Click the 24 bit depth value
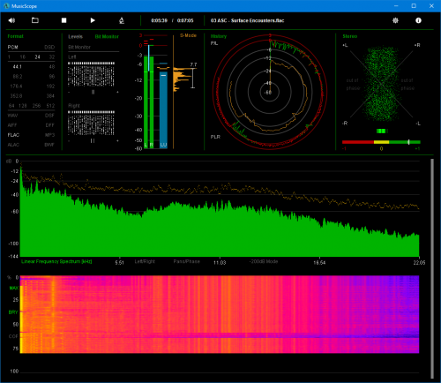 37,56
